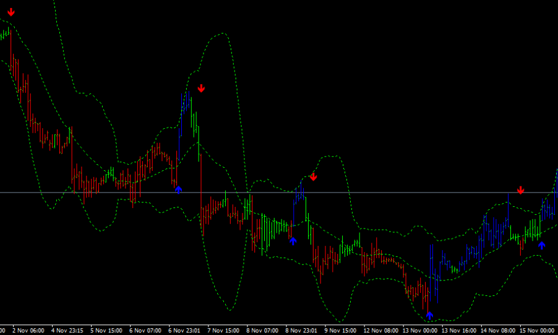Click the 2 Nov 06:00 time axis label

[28, 331]
